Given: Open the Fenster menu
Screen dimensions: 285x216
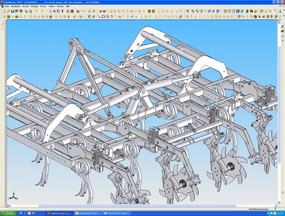Looking at the screenshot, I should point(60,6).
